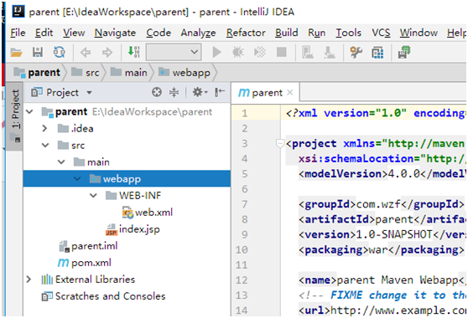The height and width of the screenshot is (318, 468).
Task: Click the Collapse All icon in Project panel
Action: click(x=174, y=92)
